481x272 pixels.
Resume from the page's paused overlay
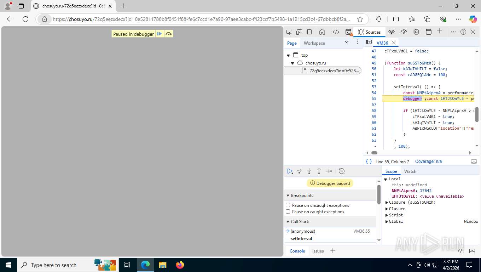[x=160, y=34]
